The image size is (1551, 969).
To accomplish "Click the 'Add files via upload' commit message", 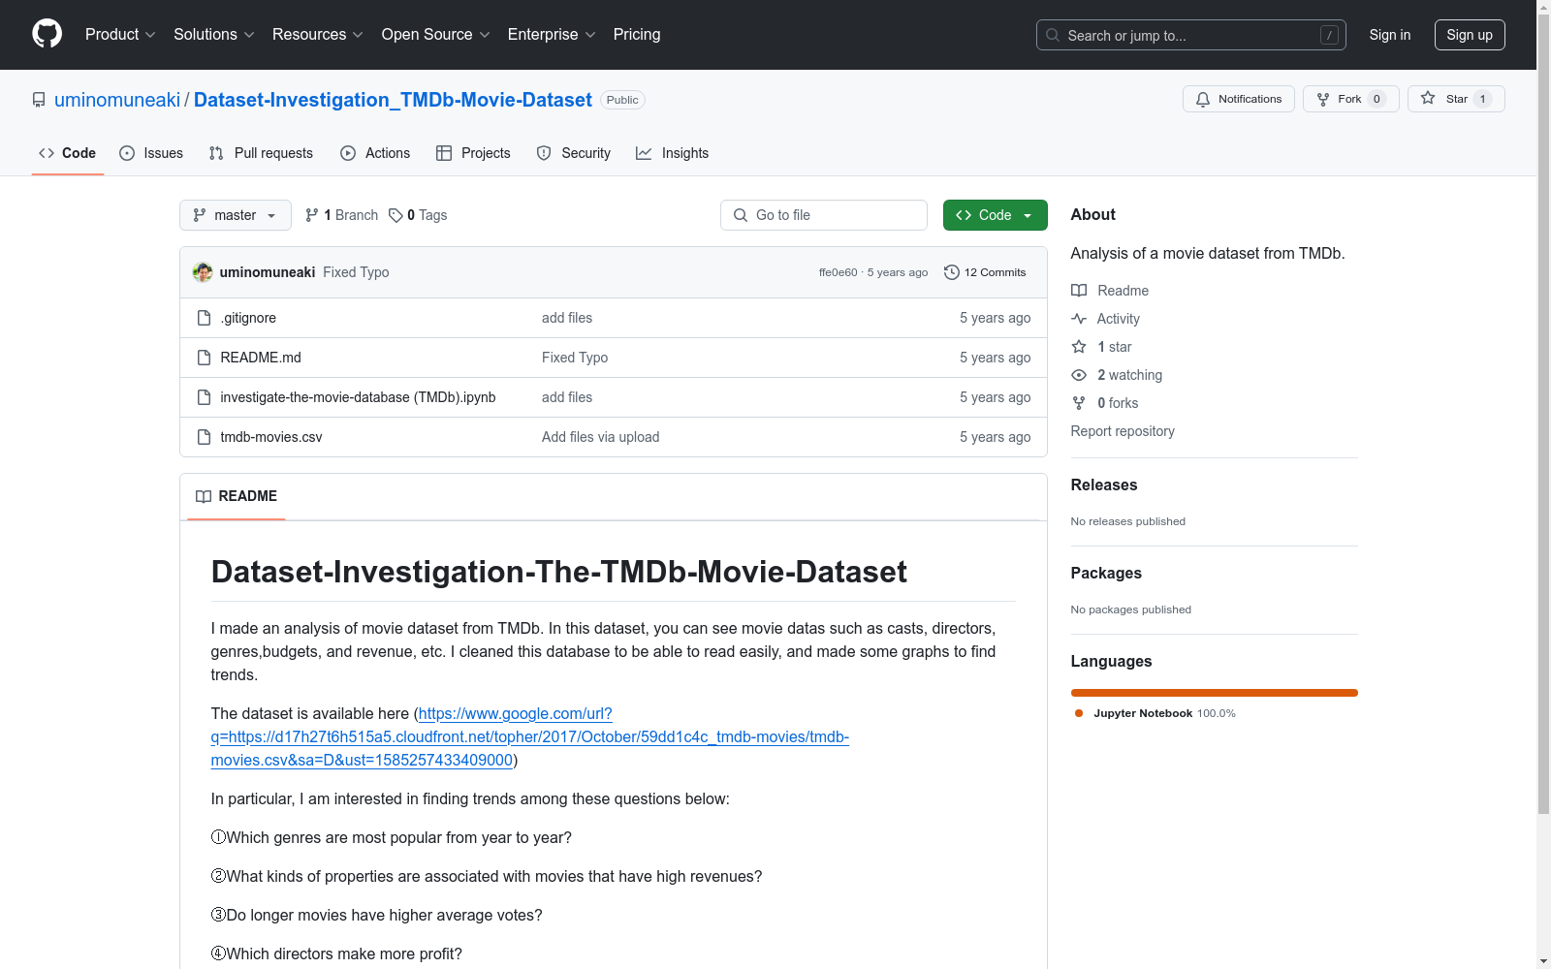I will click(x=601, y=437).
